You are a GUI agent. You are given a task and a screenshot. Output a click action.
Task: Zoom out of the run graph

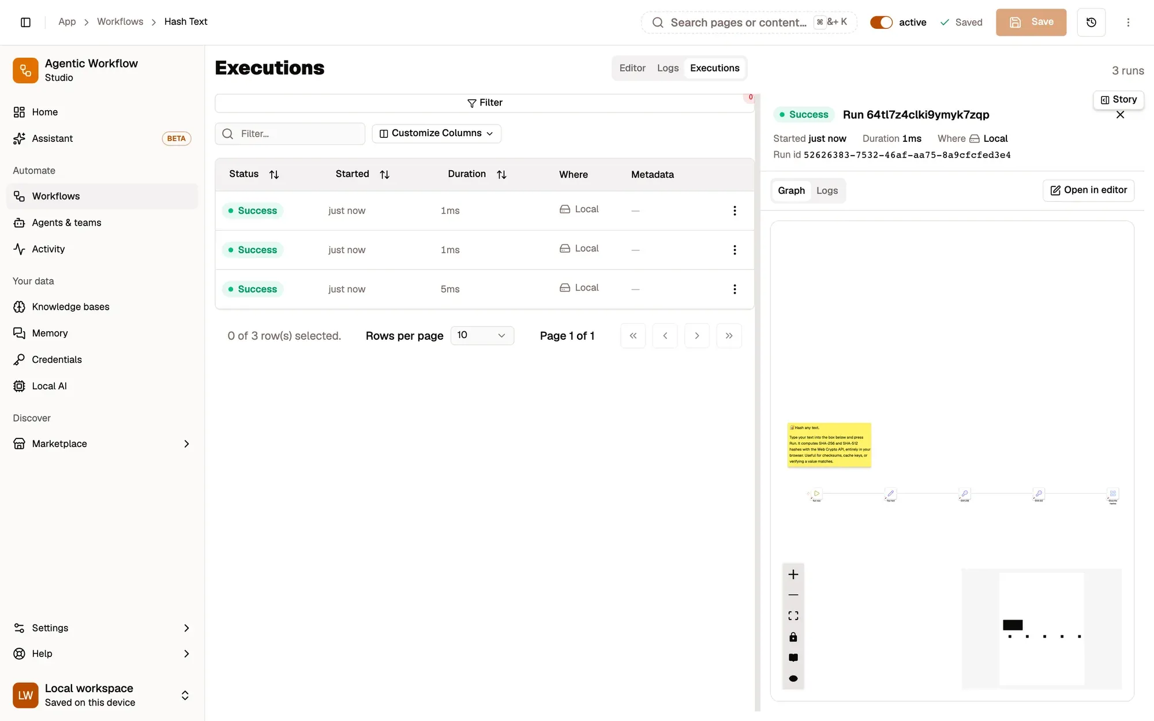(x=793, y=595)
